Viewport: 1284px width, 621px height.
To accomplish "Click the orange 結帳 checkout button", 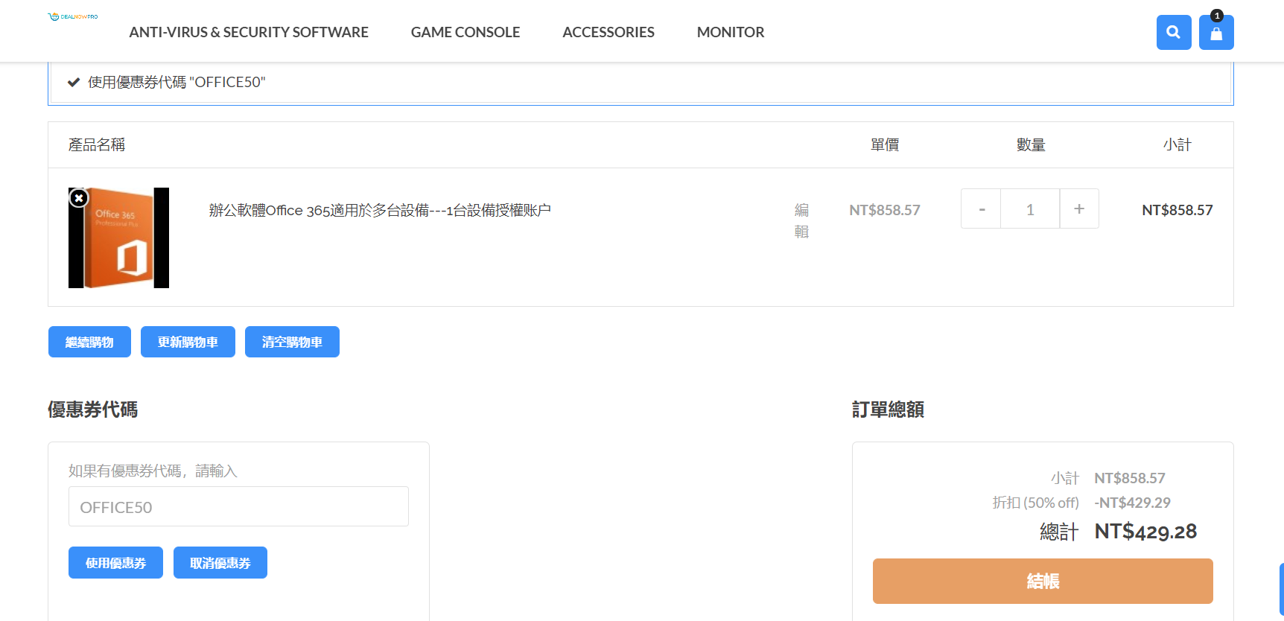I will (x=1043, y=581).
